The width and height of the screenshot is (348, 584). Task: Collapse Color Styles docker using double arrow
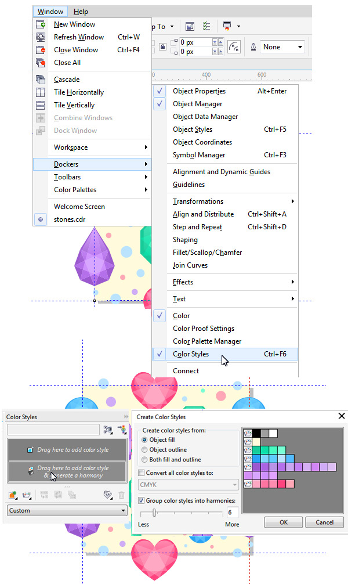click(126, 416)
